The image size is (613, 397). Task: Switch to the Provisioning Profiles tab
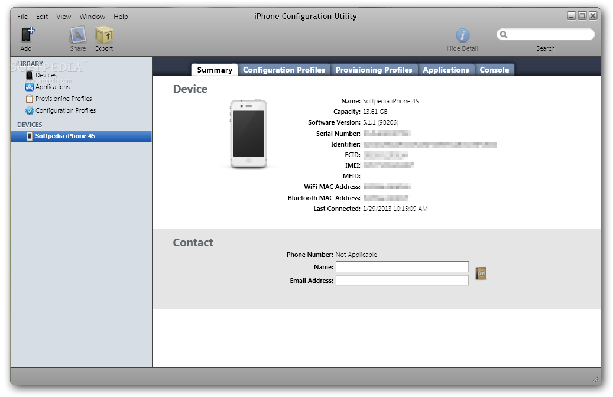point(374,70)
